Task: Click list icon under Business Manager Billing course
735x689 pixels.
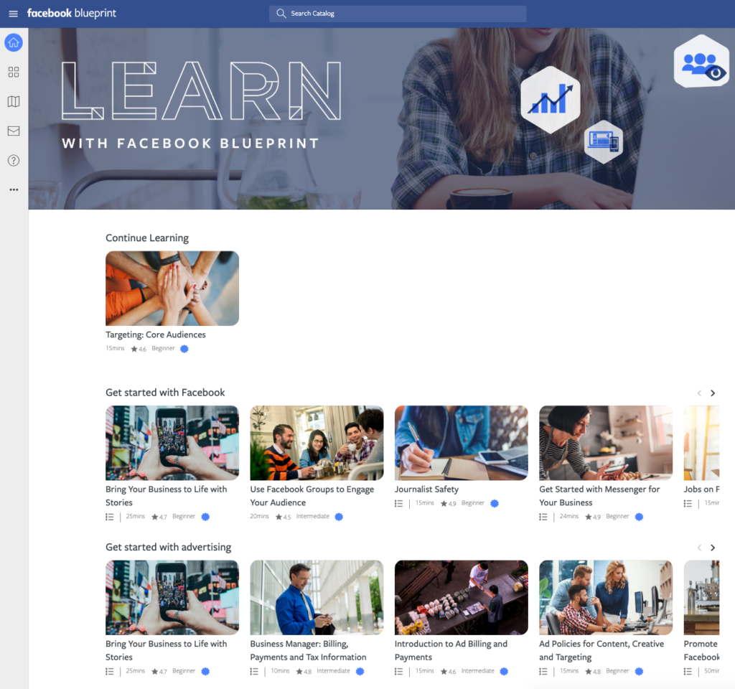Action: tap(254, 671)
